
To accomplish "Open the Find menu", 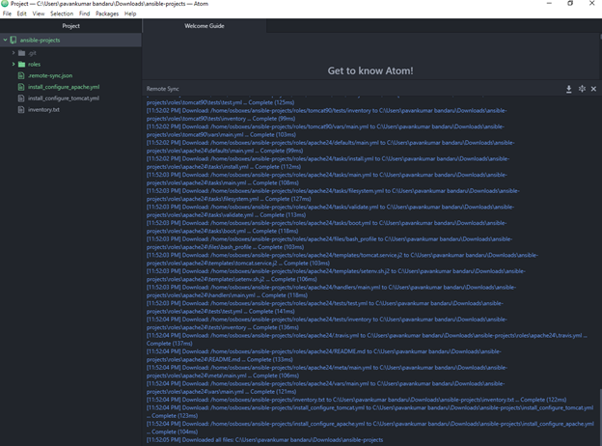I will 85,14.
